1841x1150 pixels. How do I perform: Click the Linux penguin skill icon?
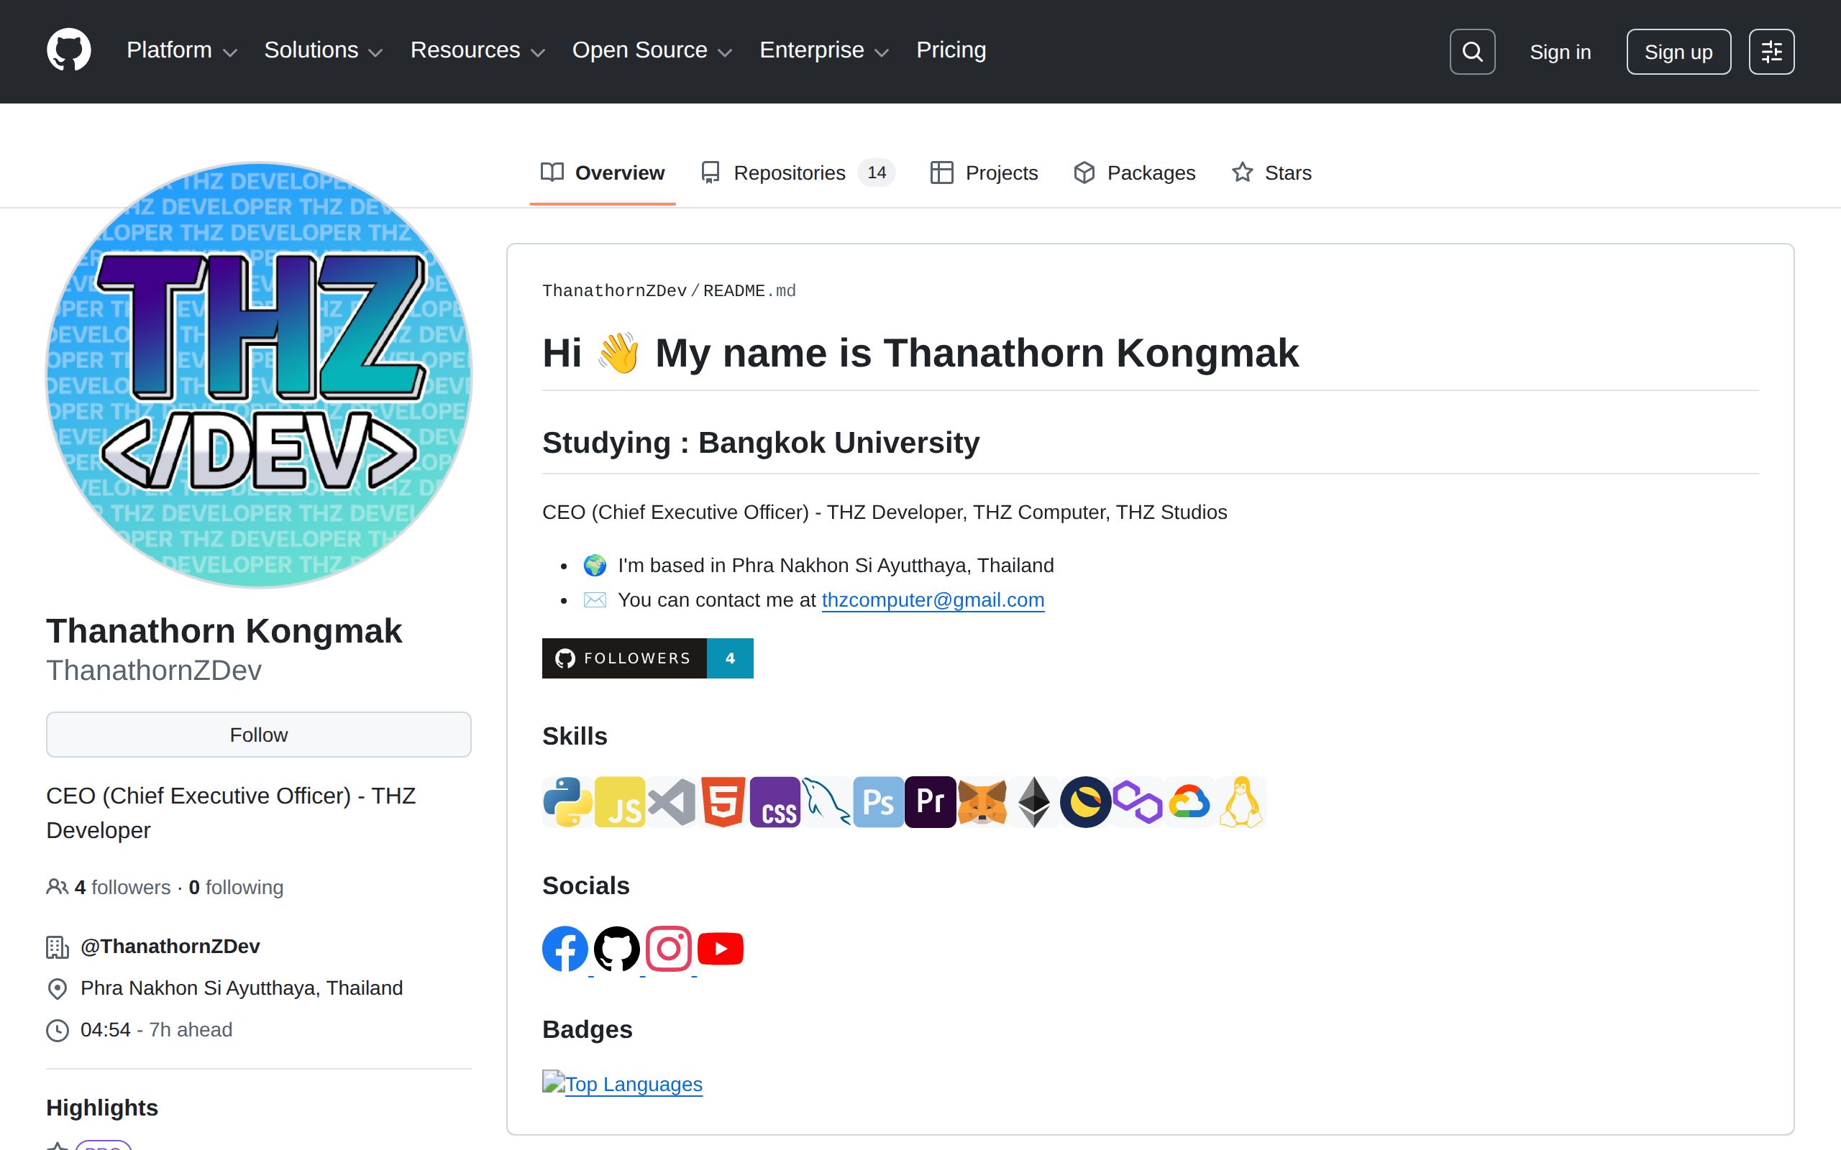tap(1240, 801)
